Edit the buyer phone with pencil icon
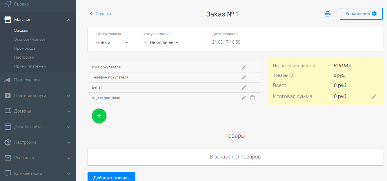387x181 pixels. tap(244, 77)
